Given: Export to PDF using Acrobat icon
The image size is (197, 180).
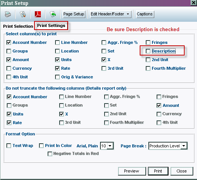Looking at the screenshot, I should (x=38, y=14).
